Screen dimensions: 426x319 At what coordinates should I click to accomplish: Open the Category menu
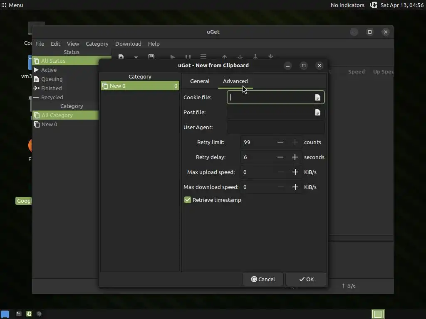[97, 44]
